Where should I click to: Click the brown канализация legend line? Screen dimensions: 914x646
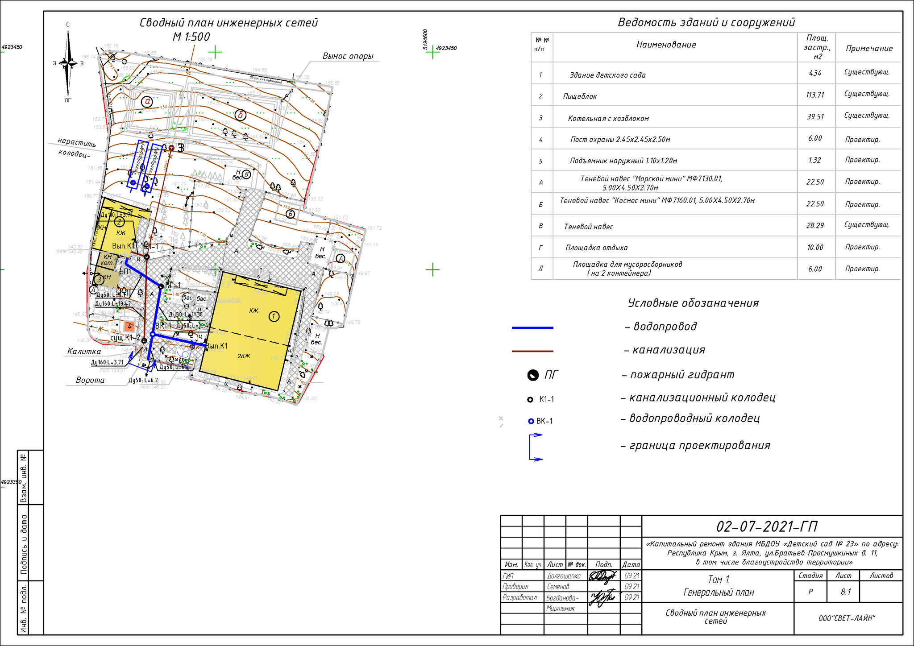point(532,352)
